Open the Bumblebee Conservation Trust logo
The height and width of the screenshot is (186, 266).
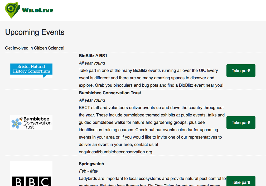[31, 123]
